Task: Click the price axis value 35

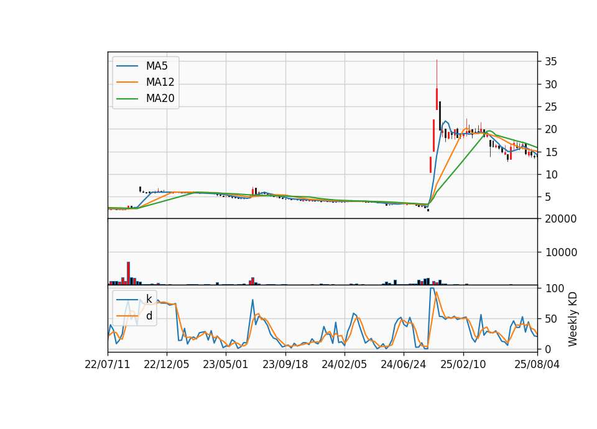Action: 551,62
